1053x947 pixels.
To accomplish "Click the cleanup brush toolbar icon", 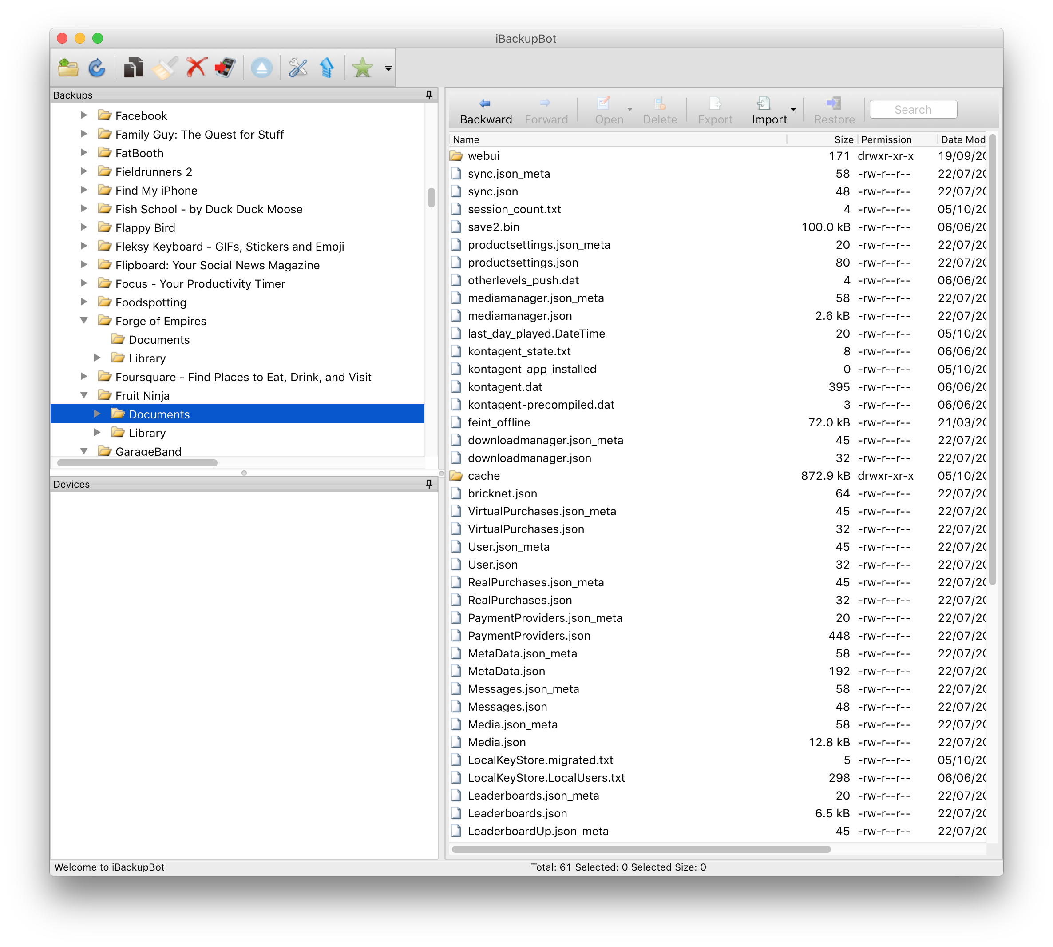I will point(164,68).
